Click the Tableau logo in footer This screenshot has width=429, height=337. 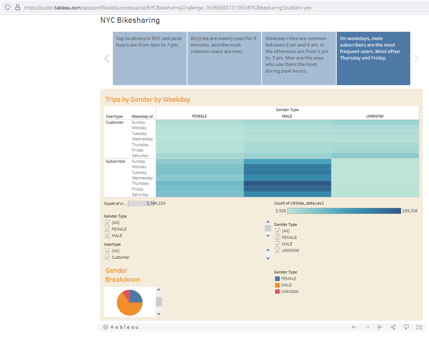pos(121,327)
